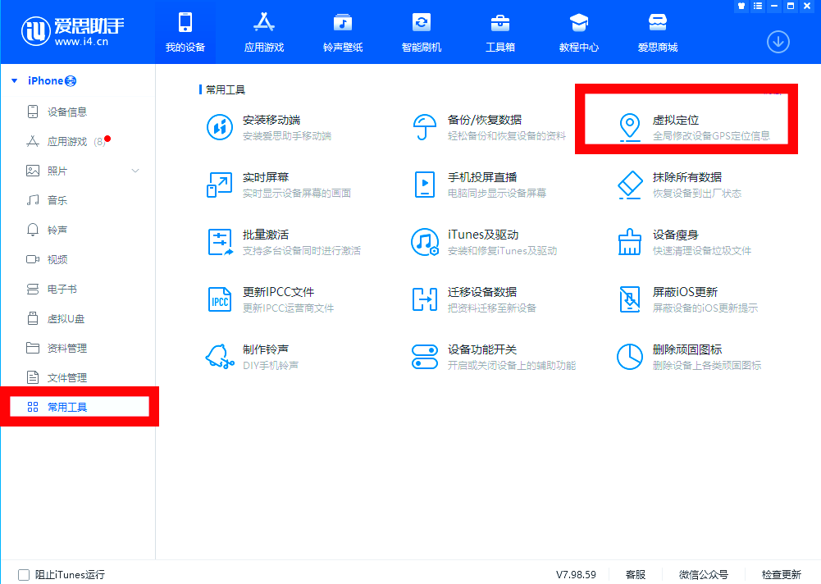Go to the 智能刷机 flashing tab
Viewport: 821px width, 584px height.
[x=421, y=33]
